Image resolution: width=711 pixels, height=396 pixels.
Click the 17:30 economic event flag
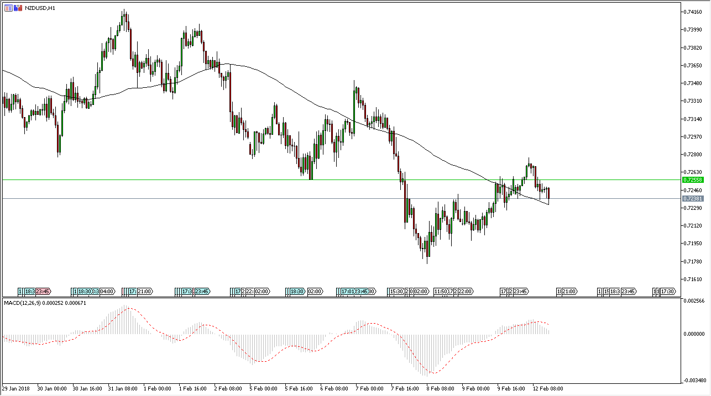[667, 291]
